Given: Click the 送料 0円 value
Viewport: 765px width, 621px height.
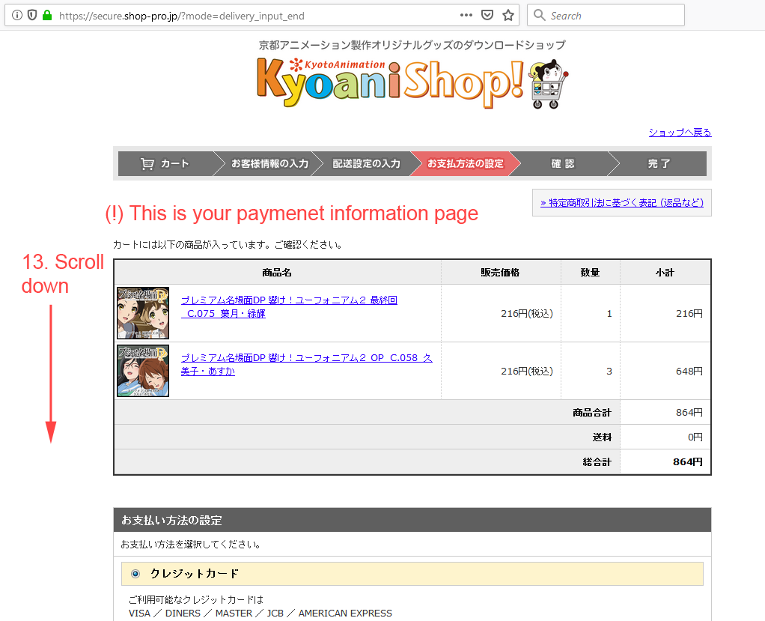Looking at the screenshot, I should click(695, 437).
